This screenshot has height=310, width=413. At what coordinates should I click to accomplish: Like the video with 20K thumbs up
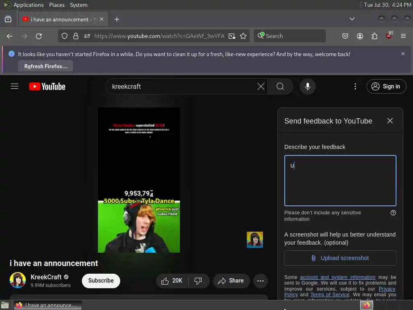point(172,281)
